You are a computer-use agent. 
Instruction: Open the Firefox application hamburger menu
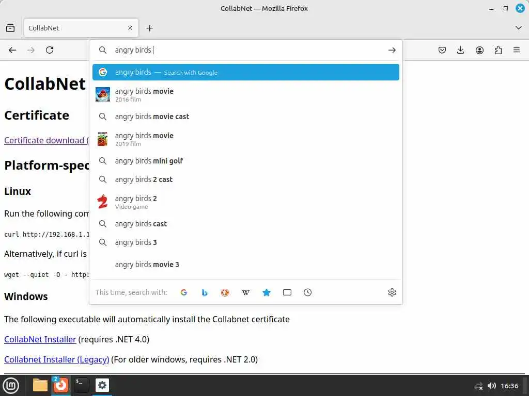click(517, 50)
